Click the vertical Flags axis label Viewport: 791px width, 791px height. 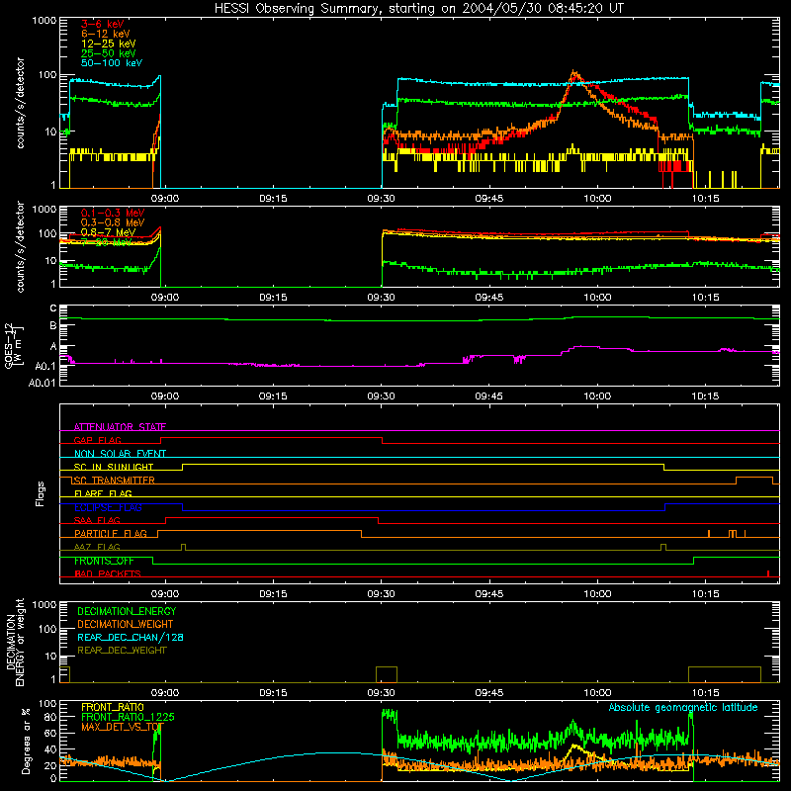[41, 493]
